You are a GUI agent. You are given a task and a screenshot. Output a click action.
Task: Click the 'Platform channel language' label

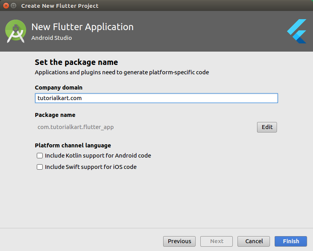[x=73, y=145]
